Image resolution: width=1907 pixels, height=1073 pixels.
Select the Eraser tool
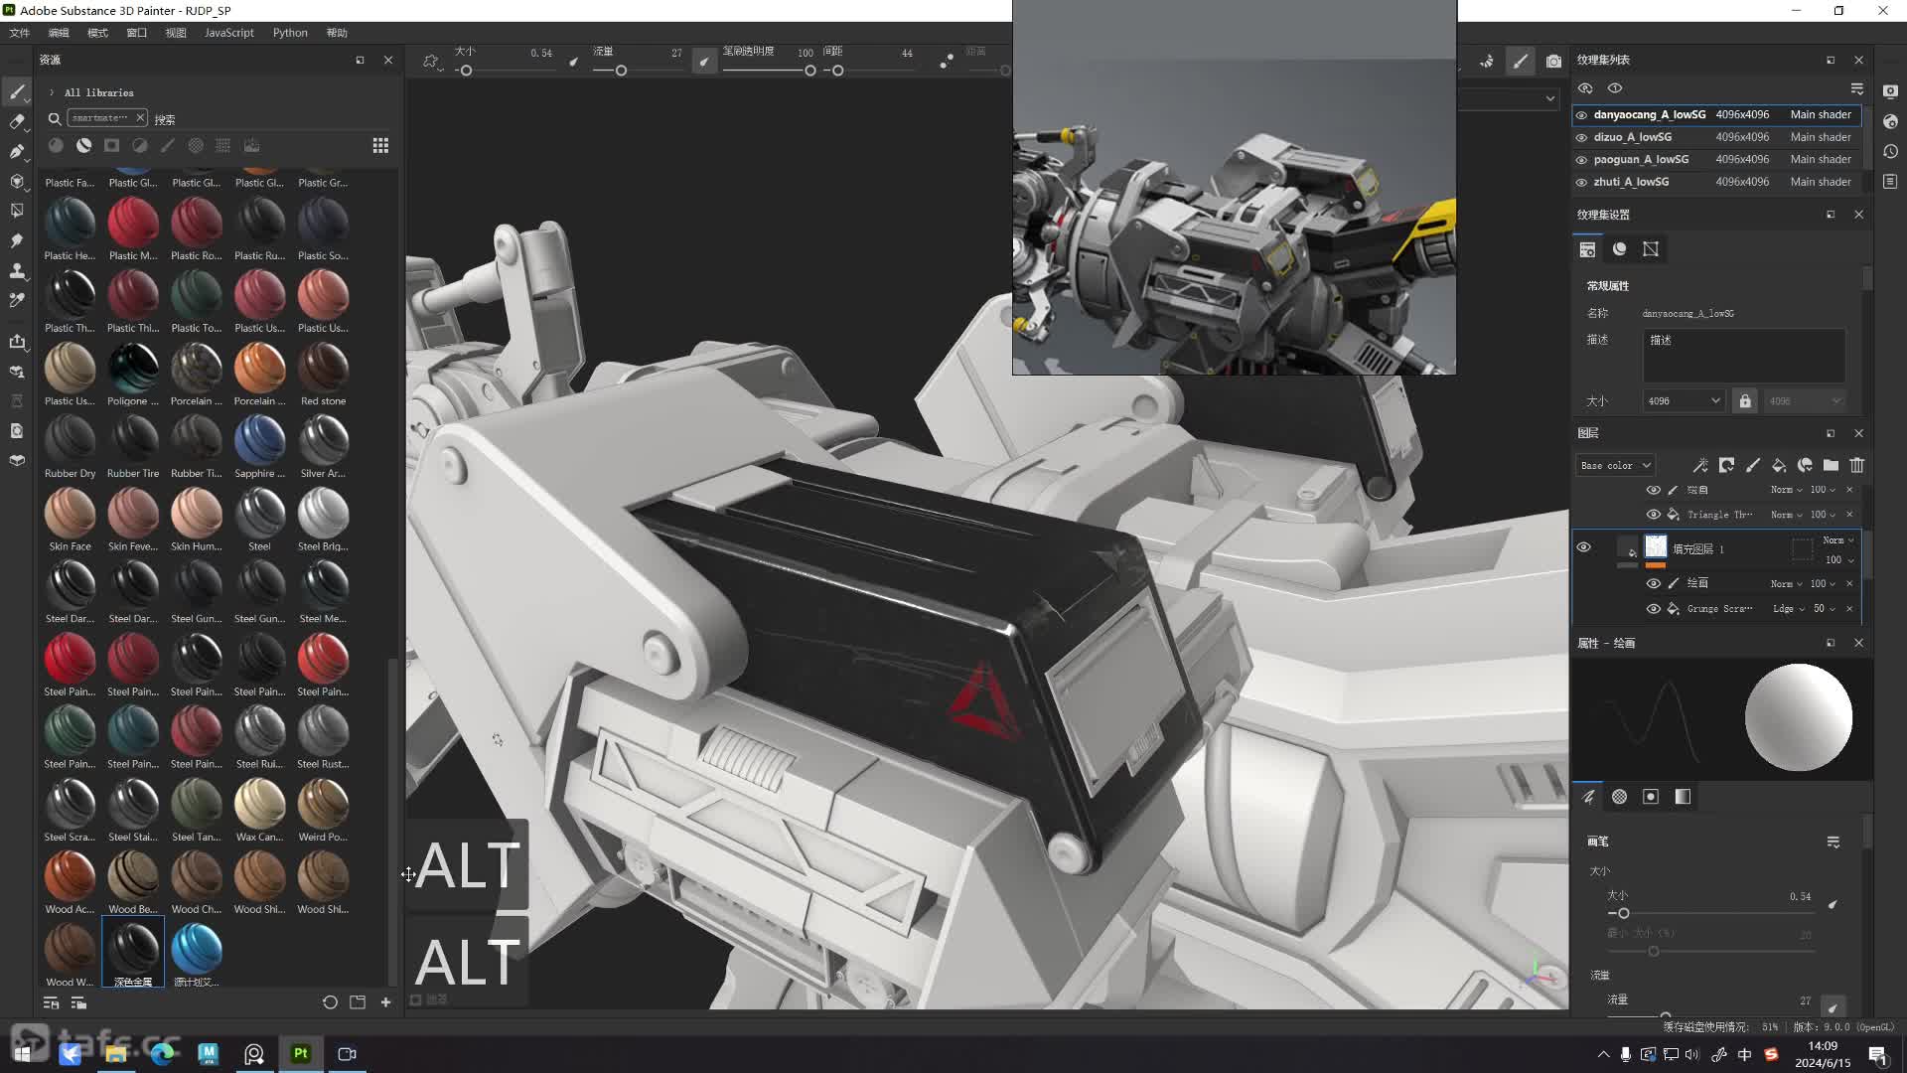pos(17,122)
